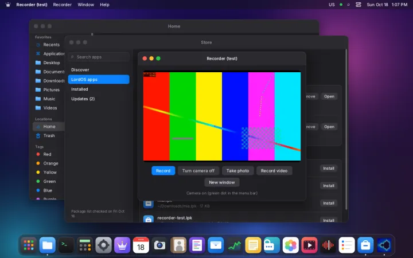Click the blue Record button
Viewport: 413px width, 258px height.
pos(163,171)
